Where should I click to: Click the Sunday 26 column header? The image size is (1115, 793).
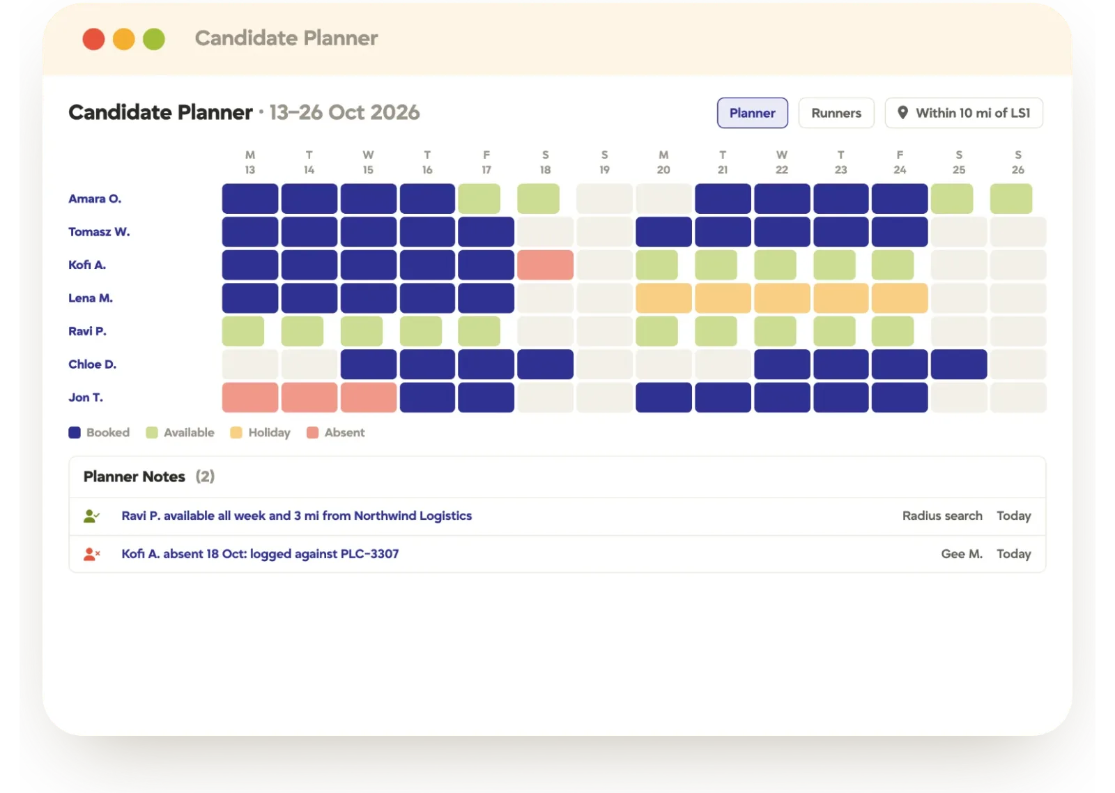coord(1018,162)
